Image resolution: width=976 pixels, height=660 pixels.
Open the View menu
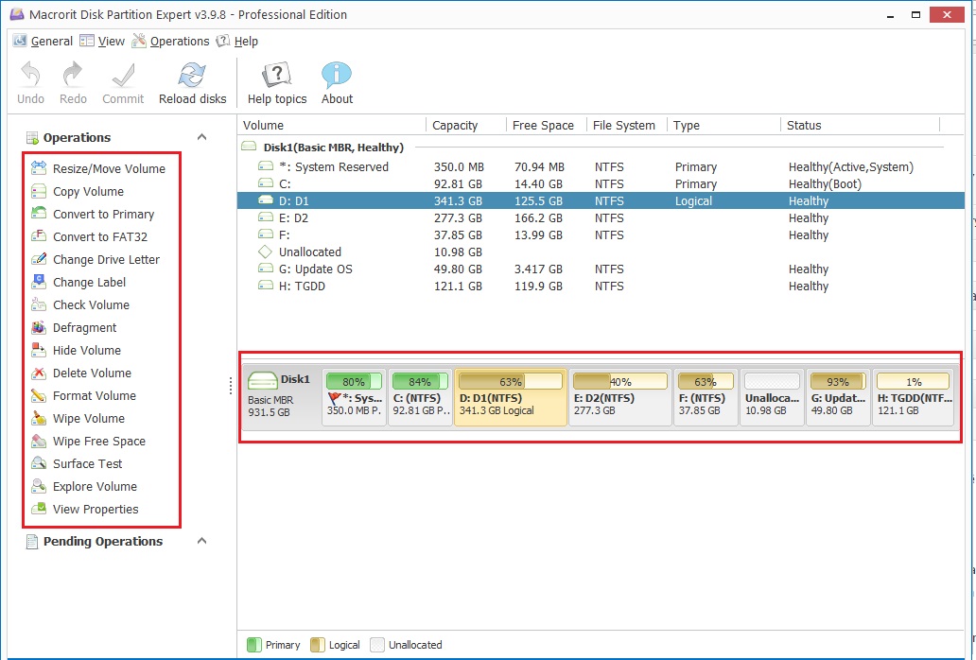click(x=104, y=41)
